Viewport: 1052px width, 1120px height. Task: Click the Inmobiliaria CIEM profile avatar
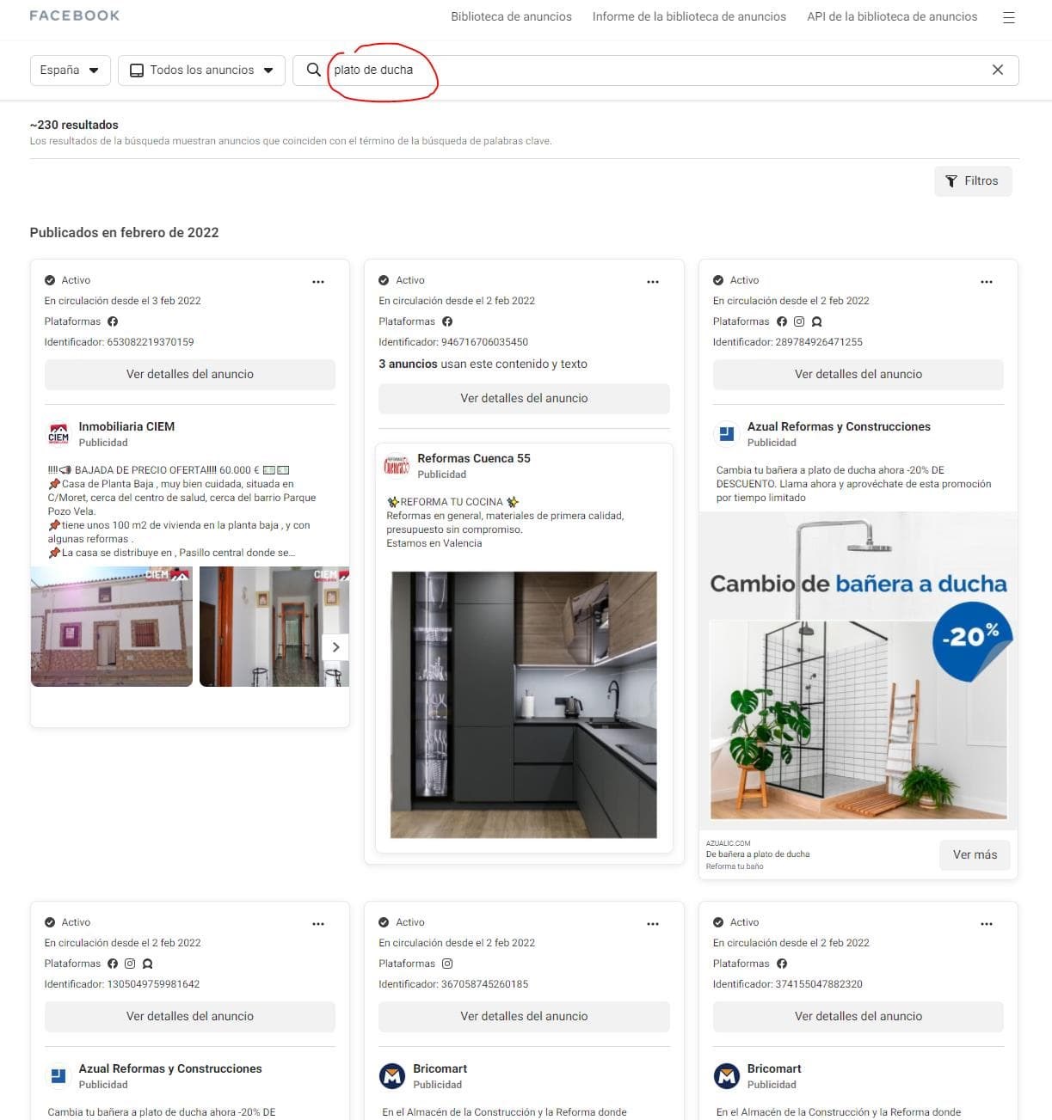(58, 433)
